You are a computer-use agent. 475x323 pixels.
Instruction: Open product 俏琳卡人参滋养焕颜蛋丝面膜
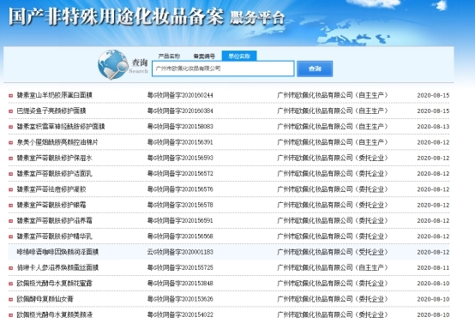pos(57,267)
